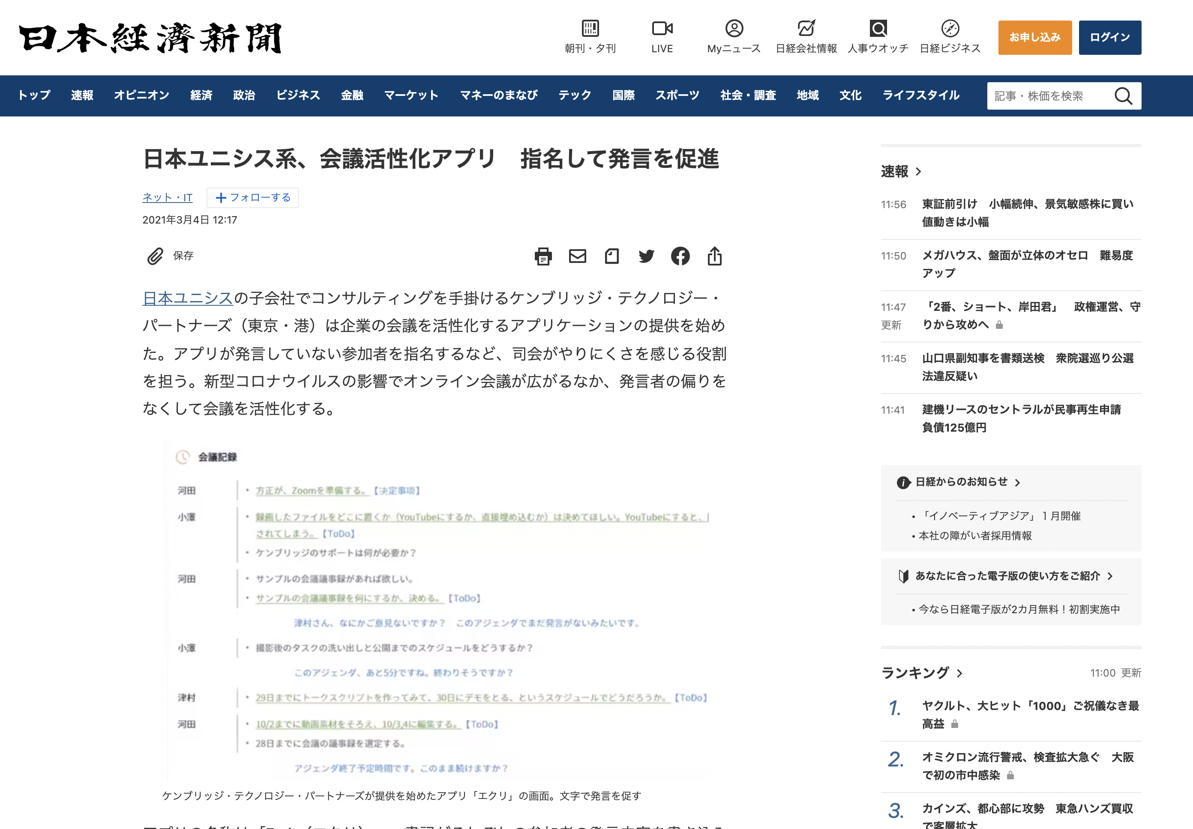Open headline メガハウス、盤面が立体のオセロ
The height and width of the screenshot is (829, 1193).
(1027, 264)
